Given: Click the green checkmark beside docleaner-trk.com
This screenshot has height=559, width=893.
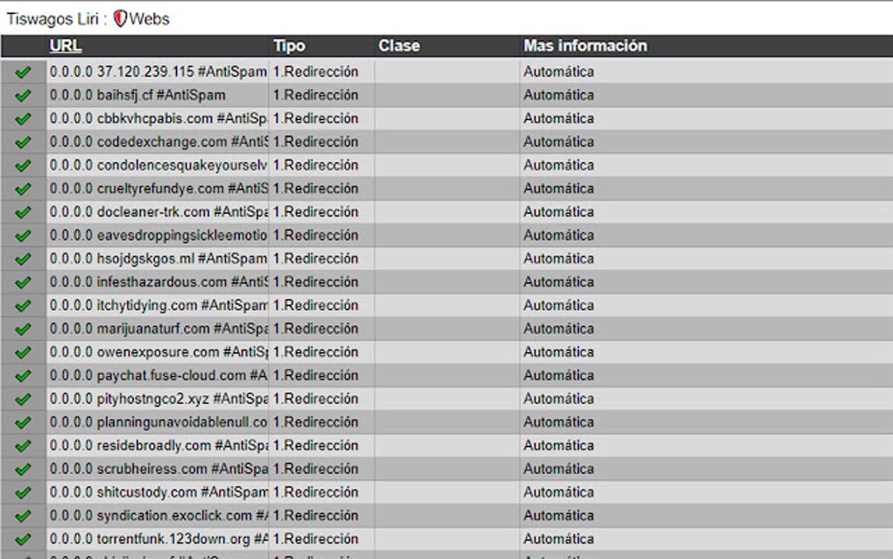Looking at the screenshot, I should (x=24, y=212).
